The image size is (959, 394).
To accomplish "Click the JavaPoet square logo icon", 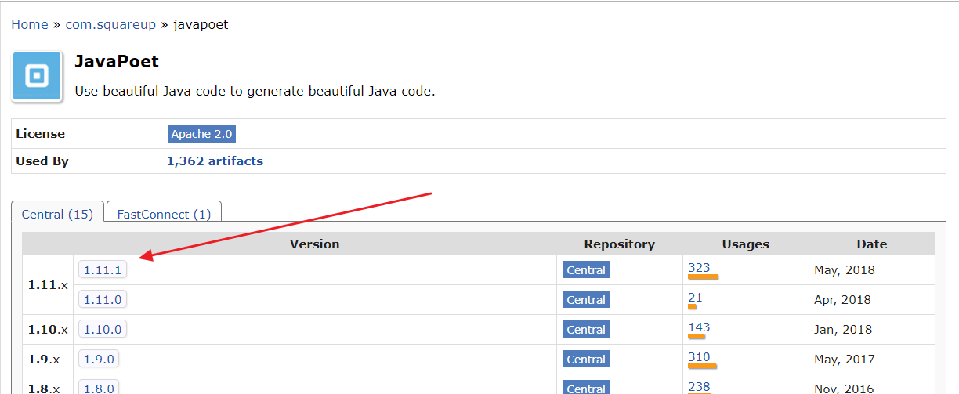I will click(x=37, y=76).
